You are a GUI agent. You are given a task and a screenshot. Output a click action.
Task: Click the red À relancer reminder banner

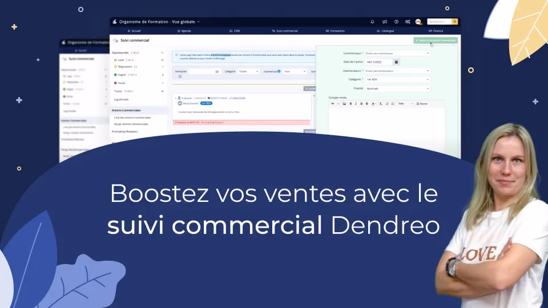[241, 123]
